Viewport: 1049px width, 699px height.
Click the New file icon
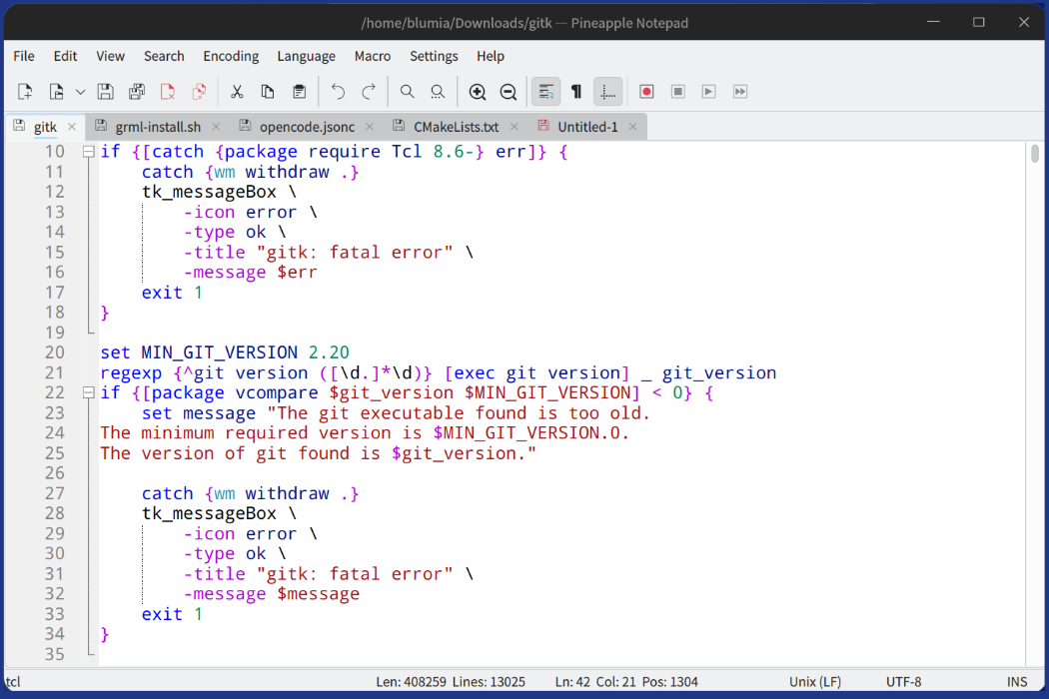25,92
